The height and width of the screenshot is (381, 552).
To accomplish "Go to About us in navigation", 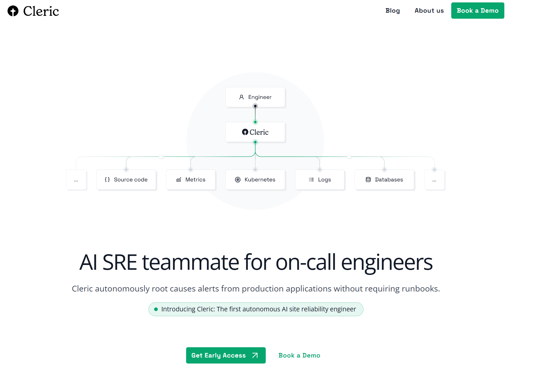I will [429, 11].
